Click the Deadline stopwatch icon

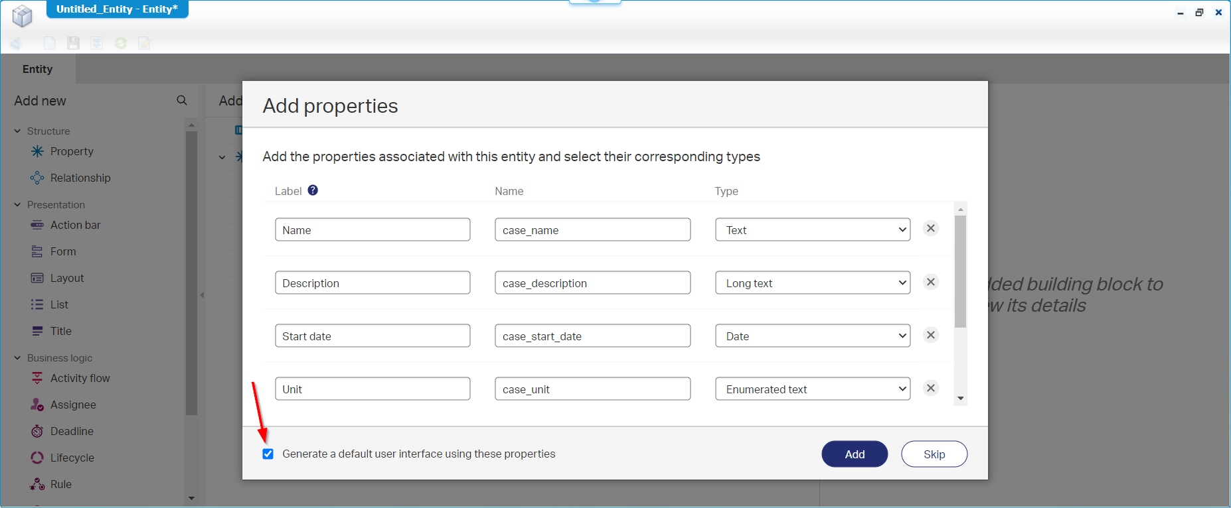[37, 431]
